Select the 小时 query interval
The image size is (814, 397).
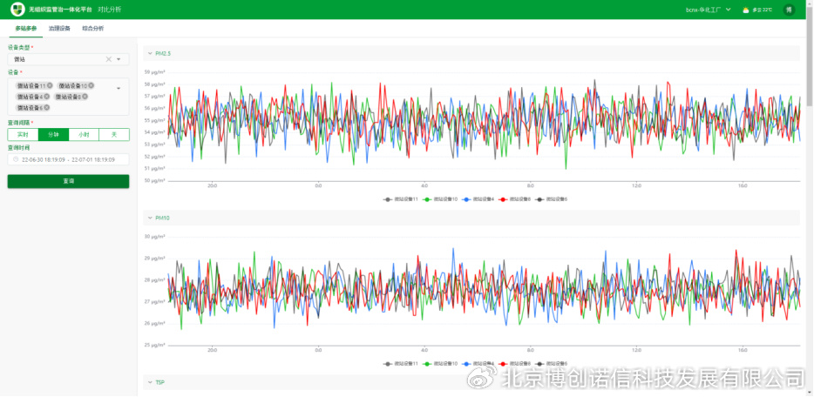pyautogui.click(x=84, y=135)
